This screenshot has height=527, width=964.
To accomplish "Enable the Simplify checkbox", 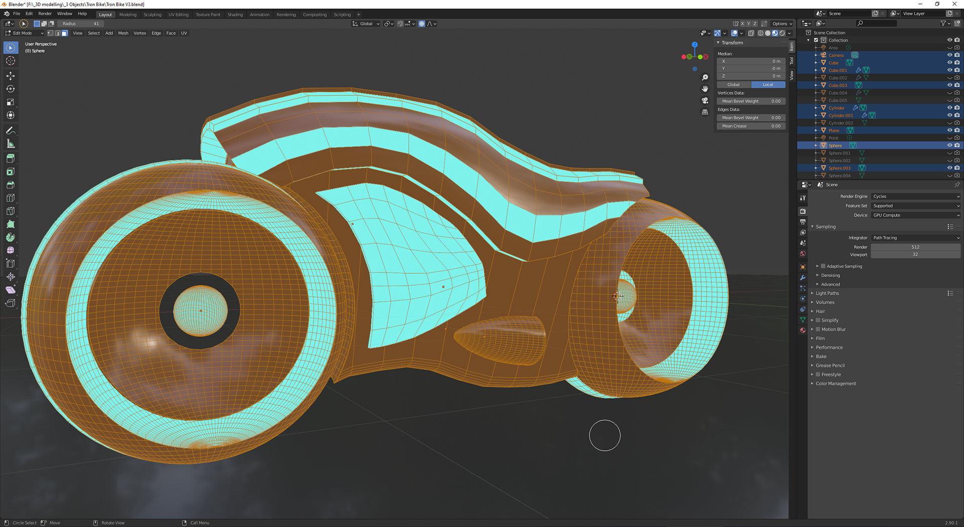I will (x=818, y=320).
